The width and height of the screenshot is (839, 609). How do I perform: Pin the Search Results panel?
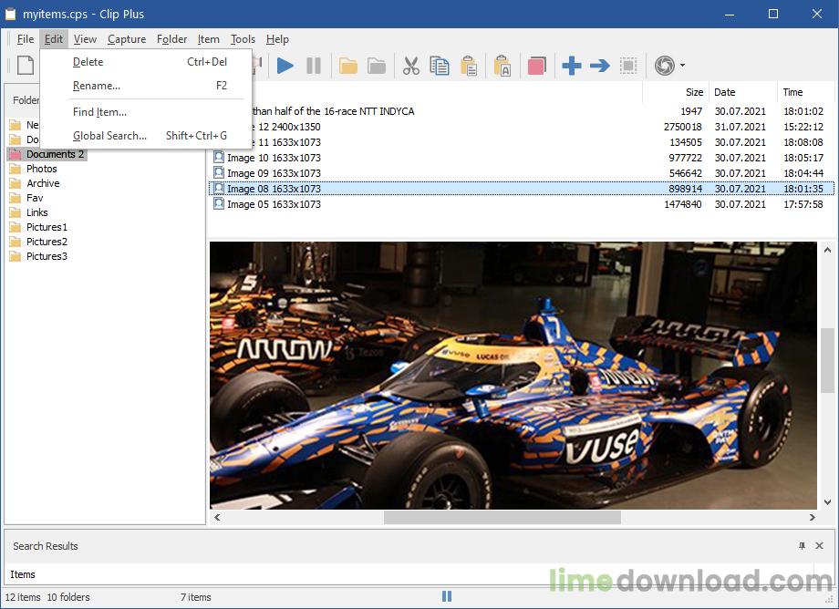802,546
